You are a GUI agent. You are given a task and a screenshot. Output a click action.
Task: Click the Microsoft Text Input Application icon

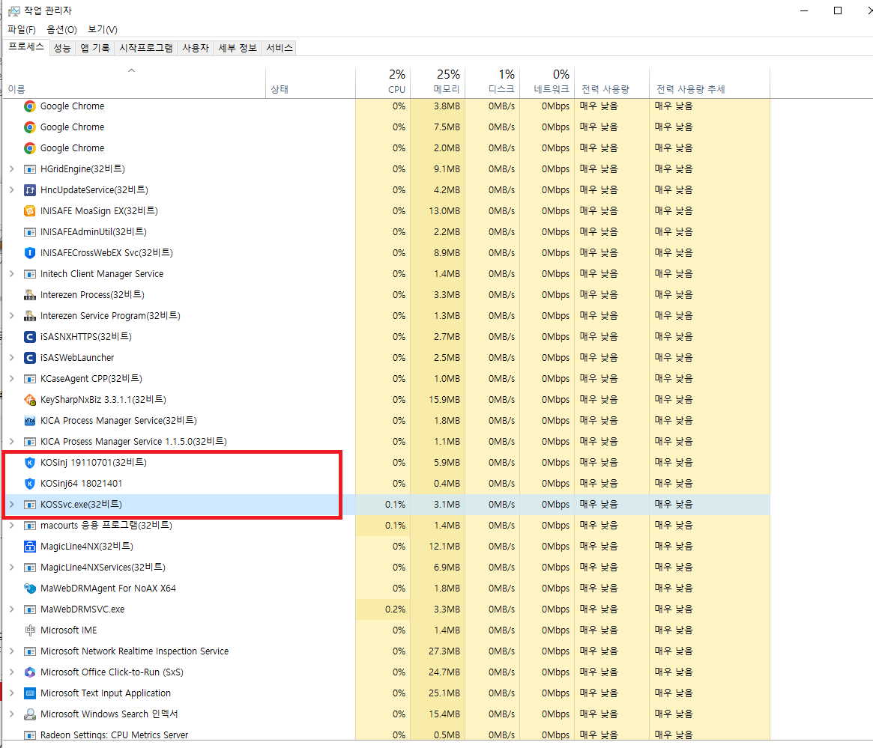click(30, 693)
